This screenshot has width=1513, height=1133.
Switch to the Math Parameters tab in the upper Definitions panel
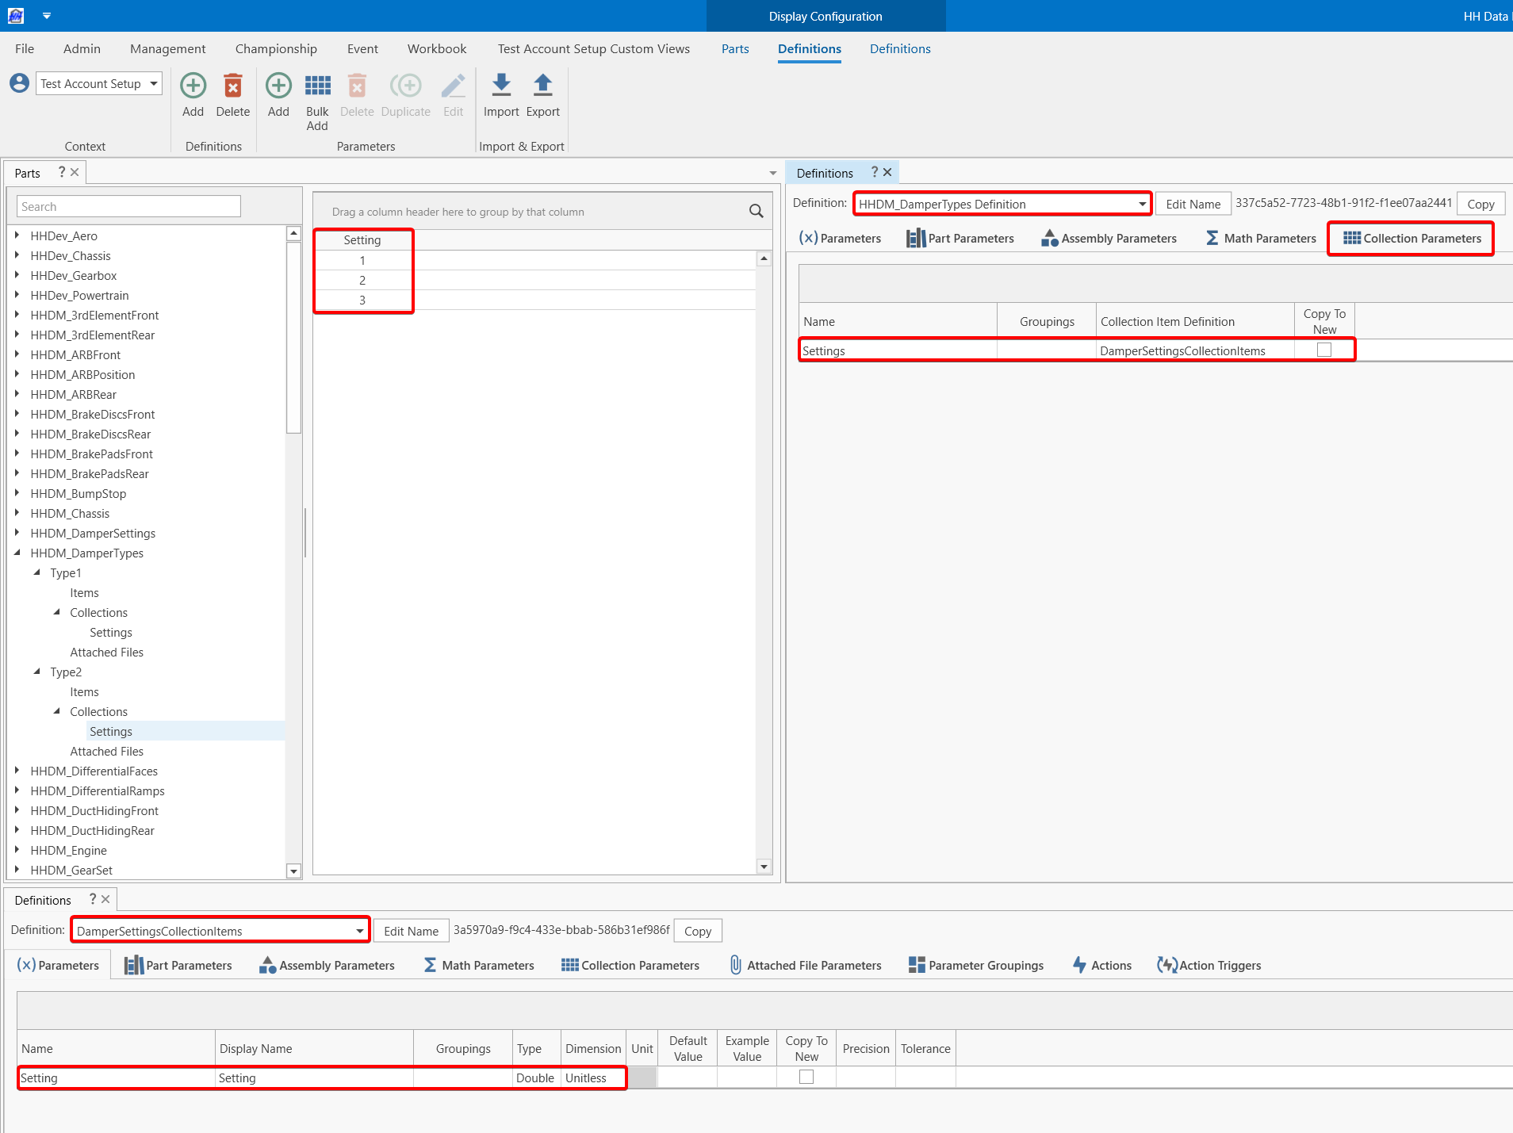click(x=1261, y=238)
